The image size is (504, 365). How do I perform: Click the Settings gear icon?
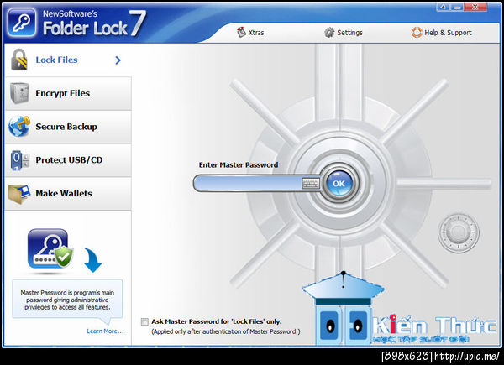(x=329, y=33)
